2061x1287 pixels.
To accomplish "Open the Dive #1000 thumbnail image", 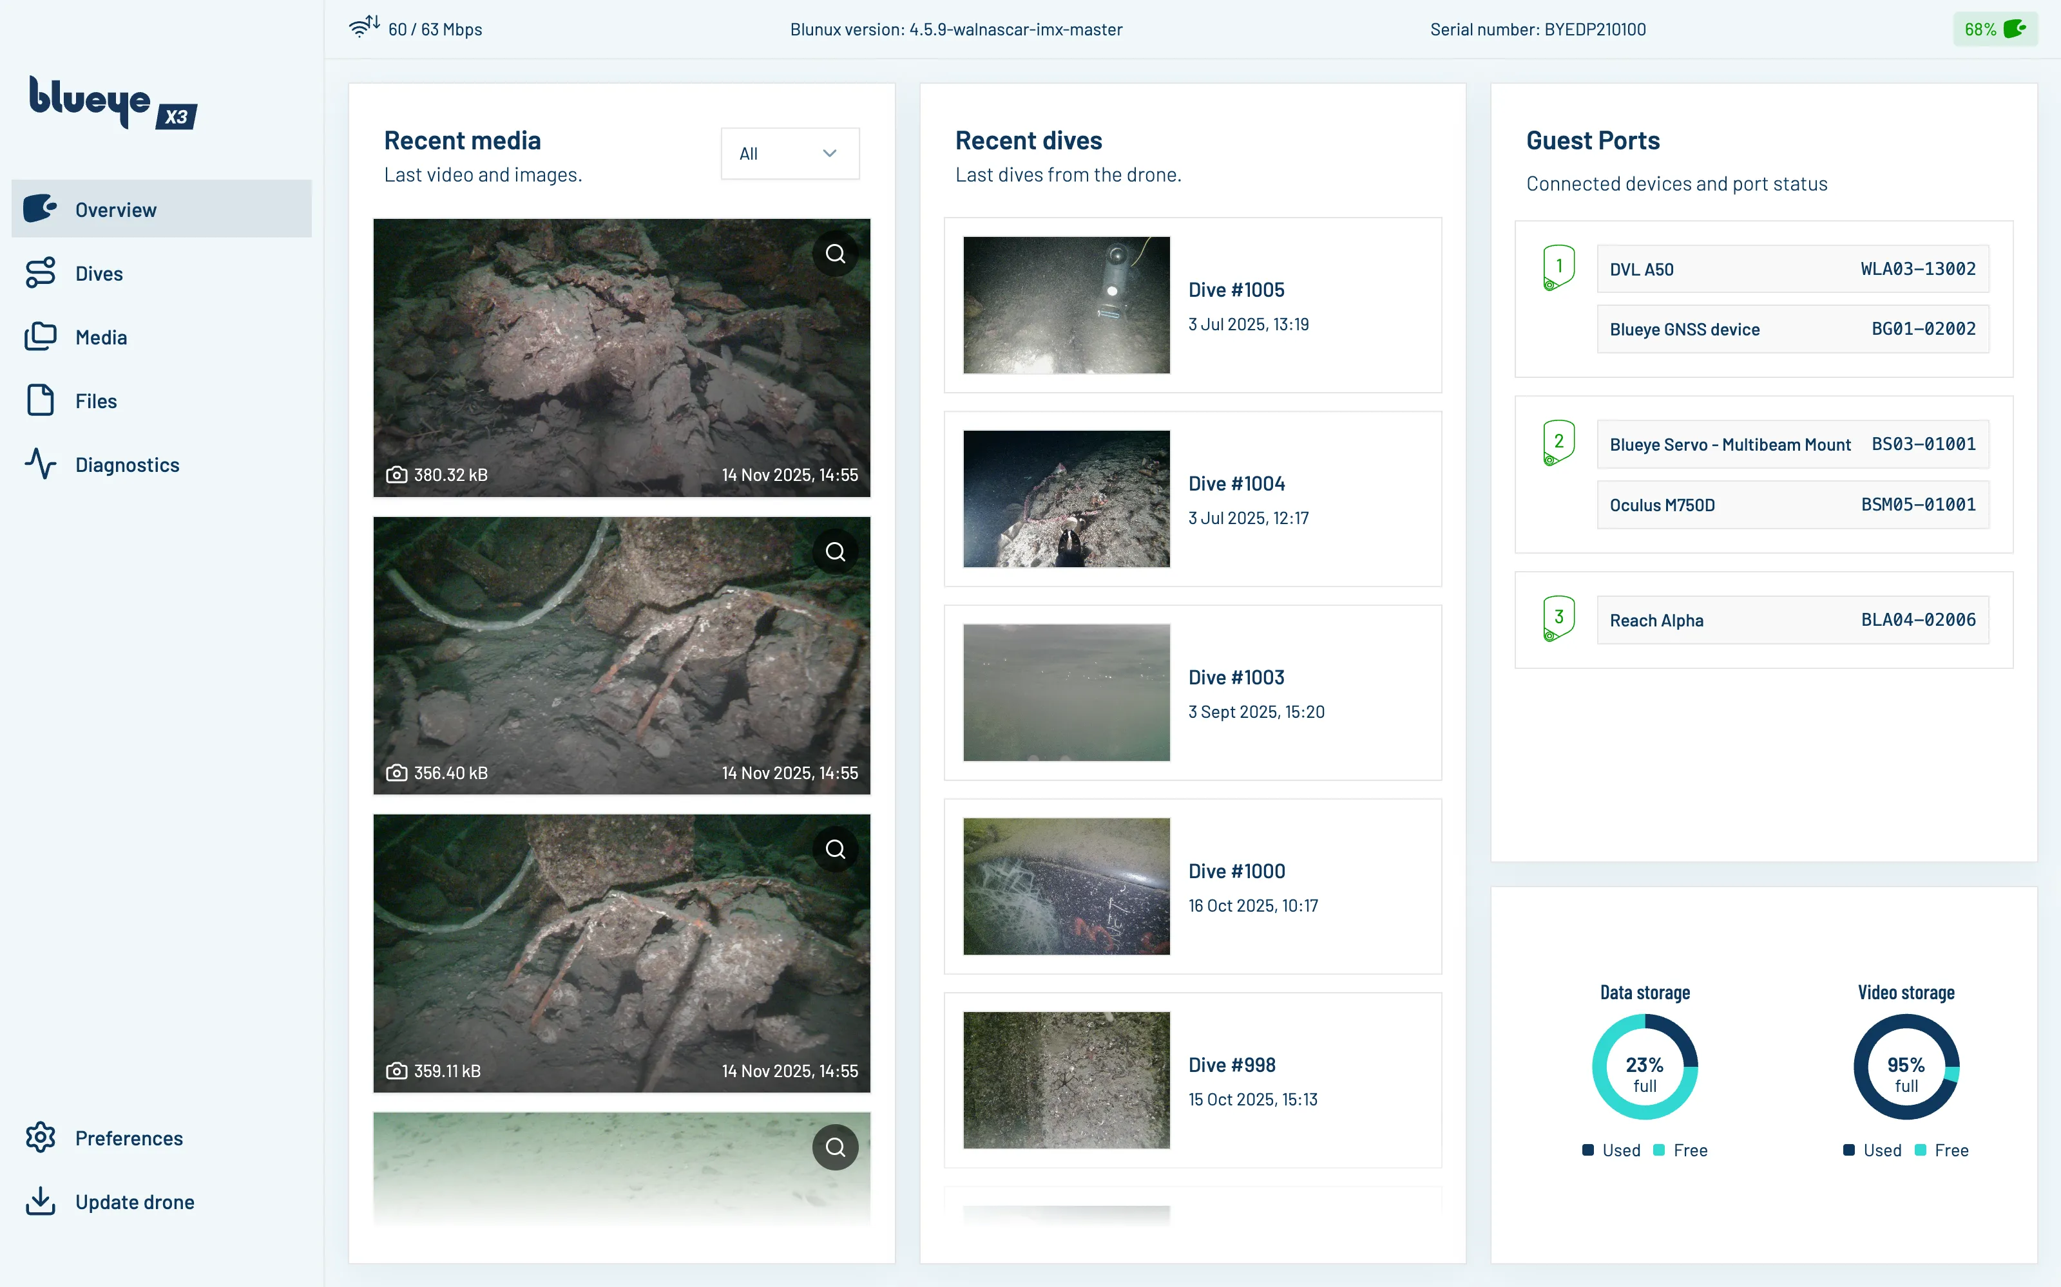I will (1066, 886).
